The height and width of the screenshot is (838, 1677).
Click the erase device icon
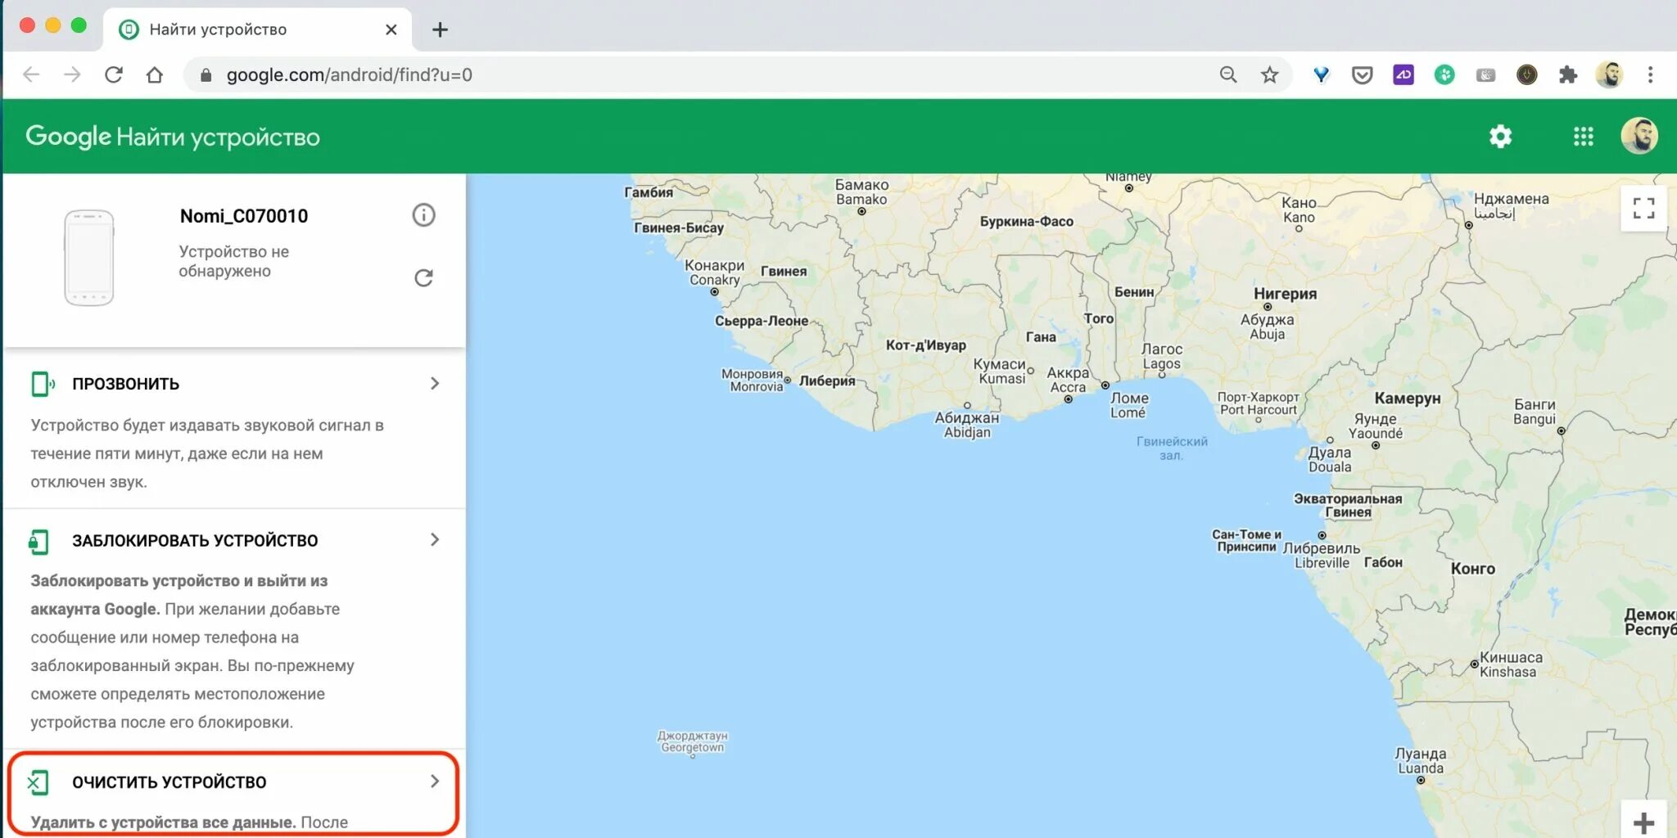coord(38,782)
